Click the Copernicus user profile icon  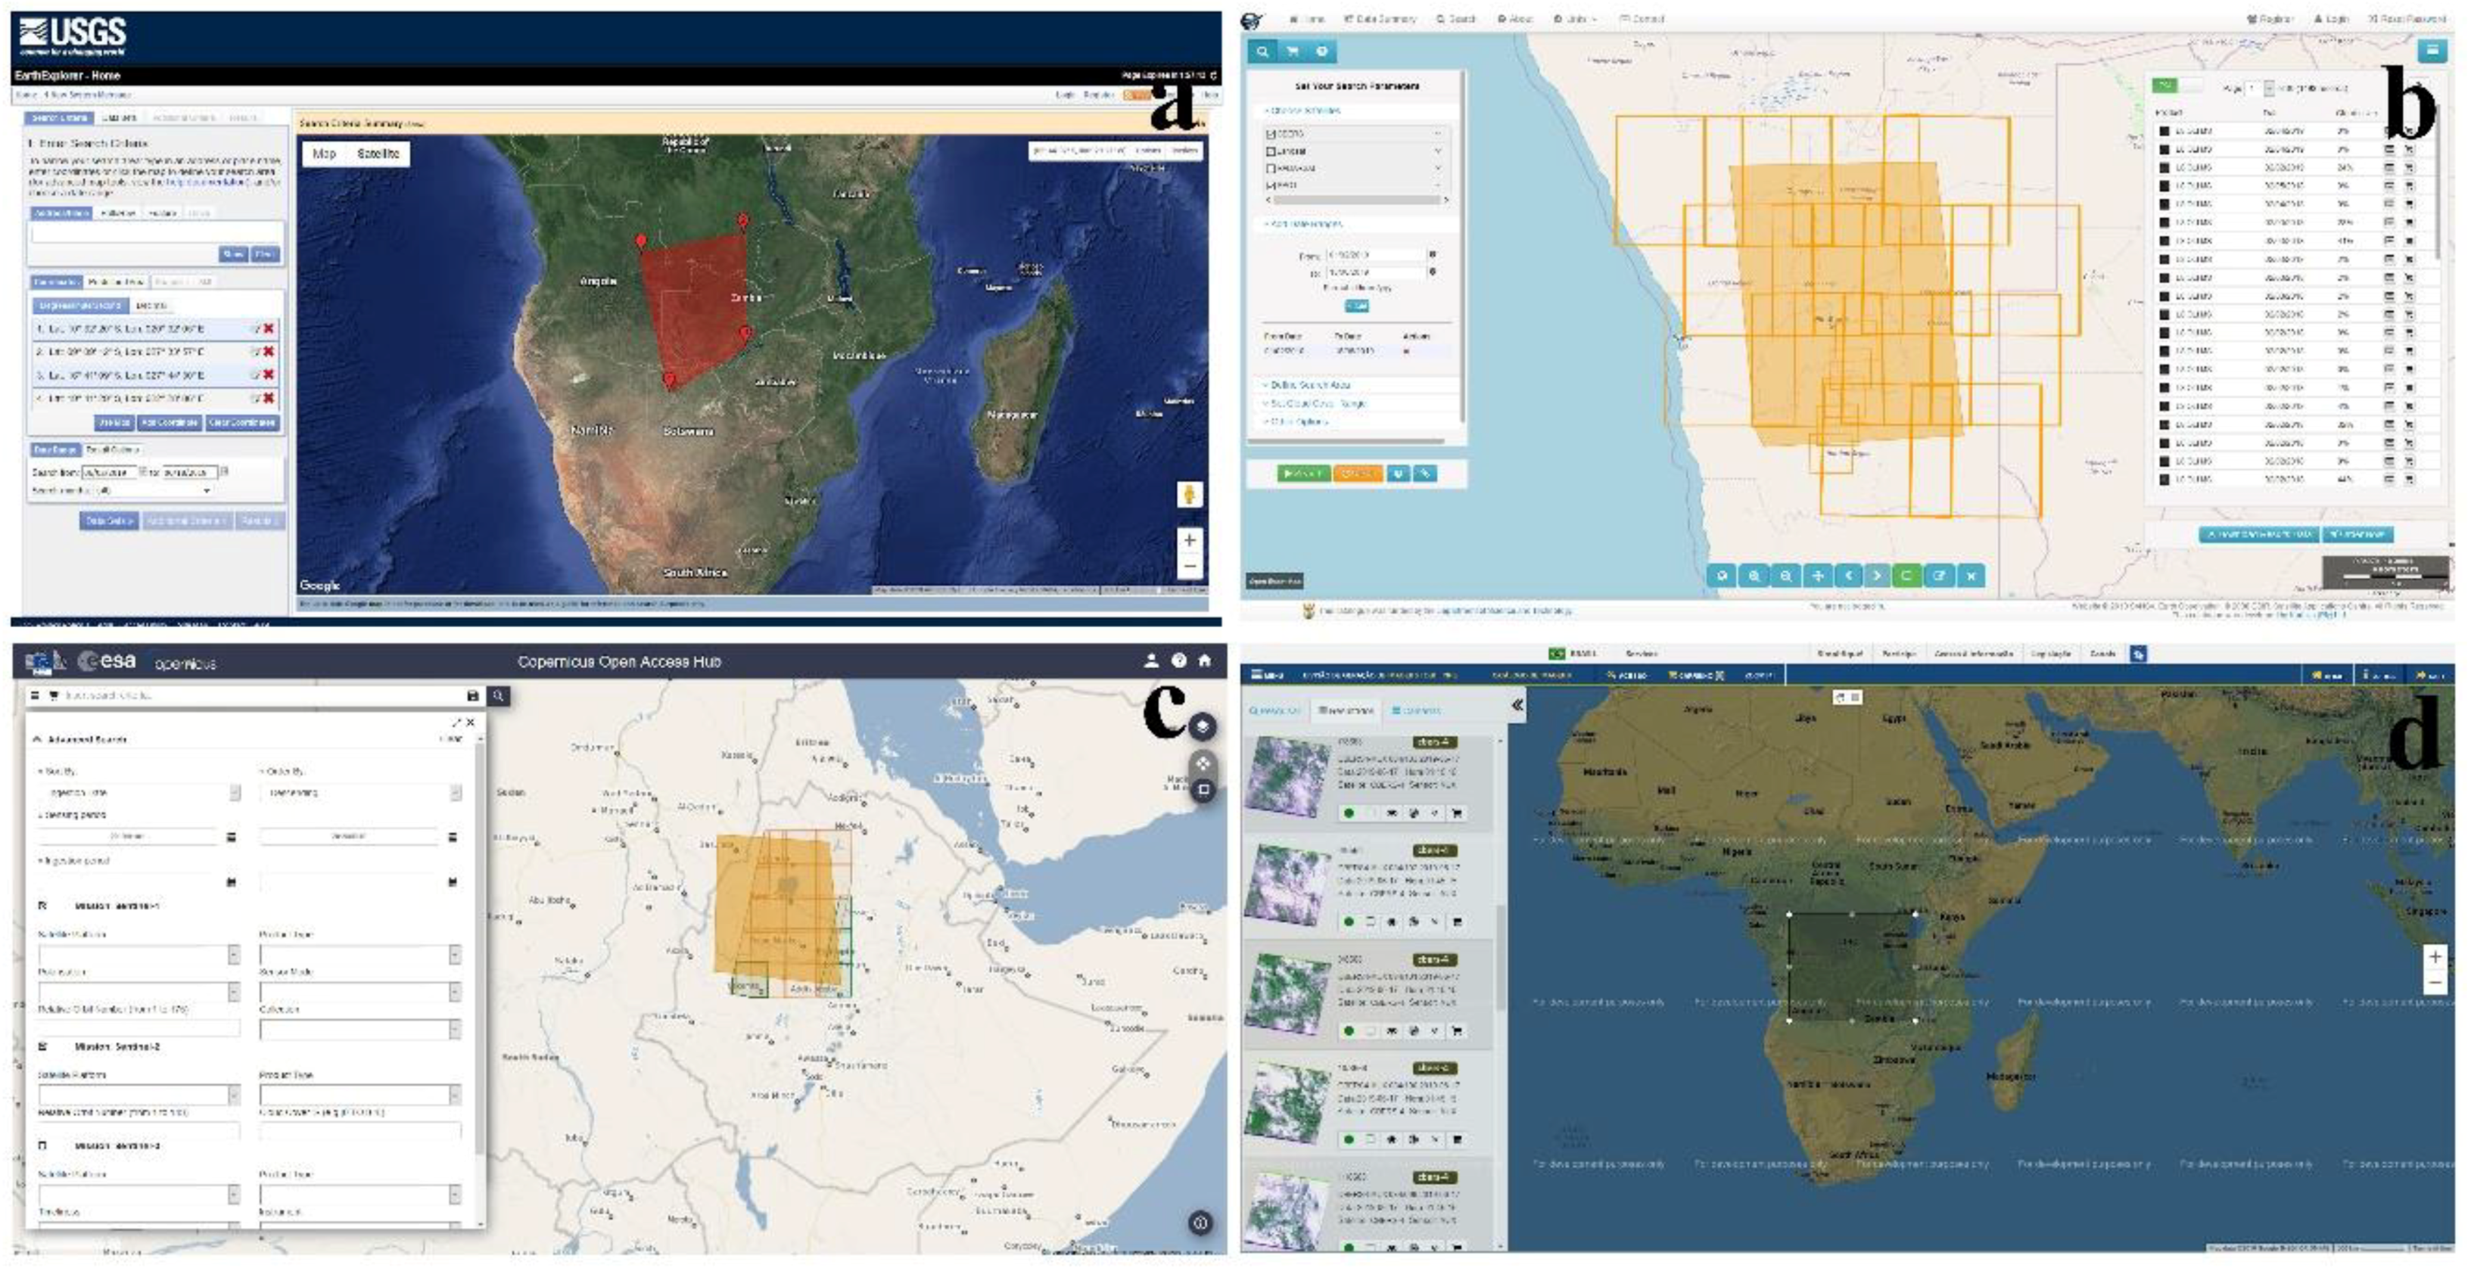tap(1151, 660)
